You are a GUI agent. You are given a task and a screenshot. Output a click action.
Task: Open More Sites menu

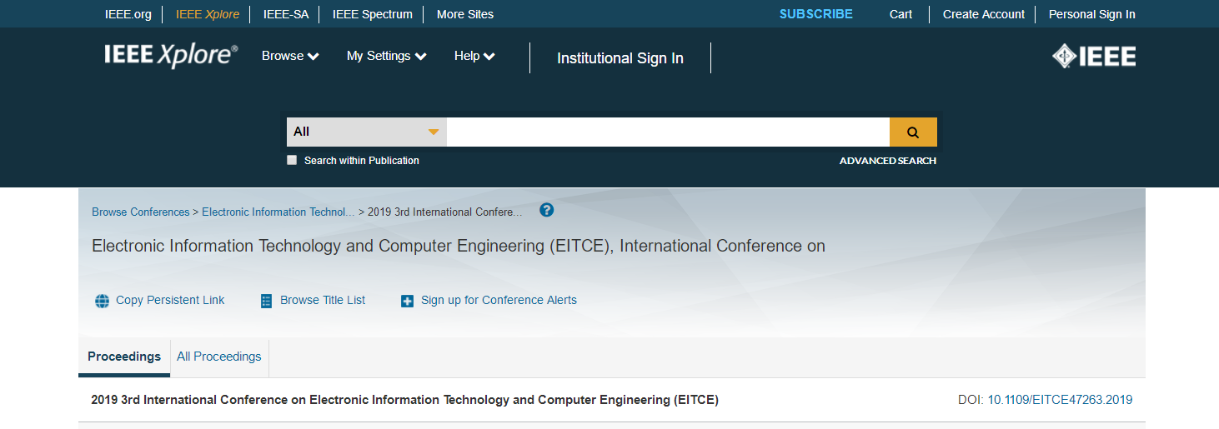pyautogui.click(x=465, y=14)
